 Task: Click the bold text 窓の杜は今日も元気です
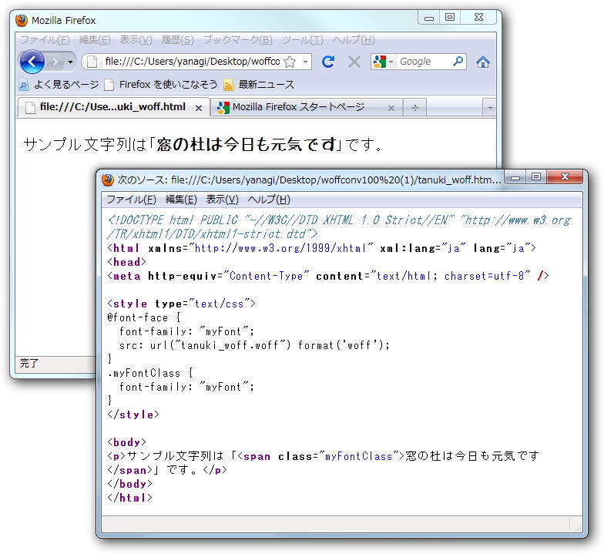click(247, 145)
